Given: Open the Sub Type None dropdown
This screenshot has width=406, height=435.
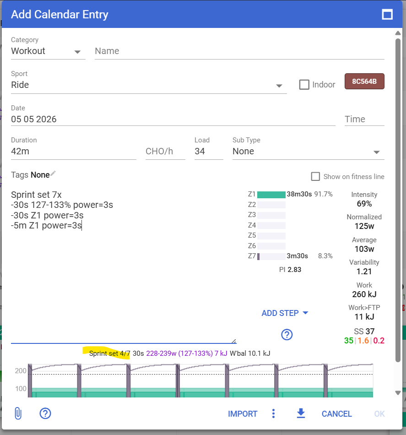Looking at the screenshot, I should [x=309, y=152].
